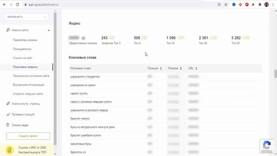This screenshot has width=277, height=156.
Task: Sort table by URL column arrows
Action: pyautogui.click(x=196, y=68)
